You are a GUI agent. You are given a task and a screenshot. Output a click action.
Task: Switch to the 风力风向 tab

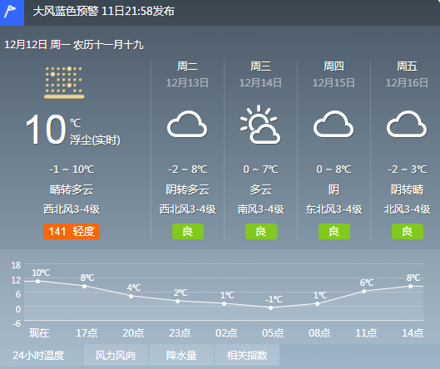coord(116,355)
